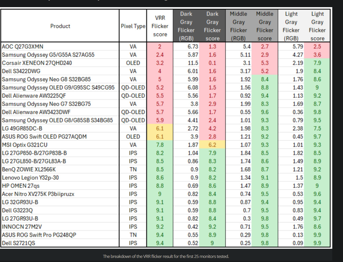This screenshot has width=343, height=262.
Task: Click the Light Gray Flicker (RGB) header
Action: [291, 26]
